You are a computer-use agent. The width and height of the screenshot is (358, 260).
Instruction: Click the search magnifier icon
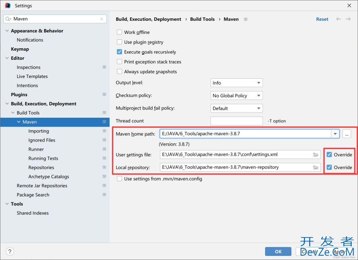pyautogui.click(x=8, y=19)
